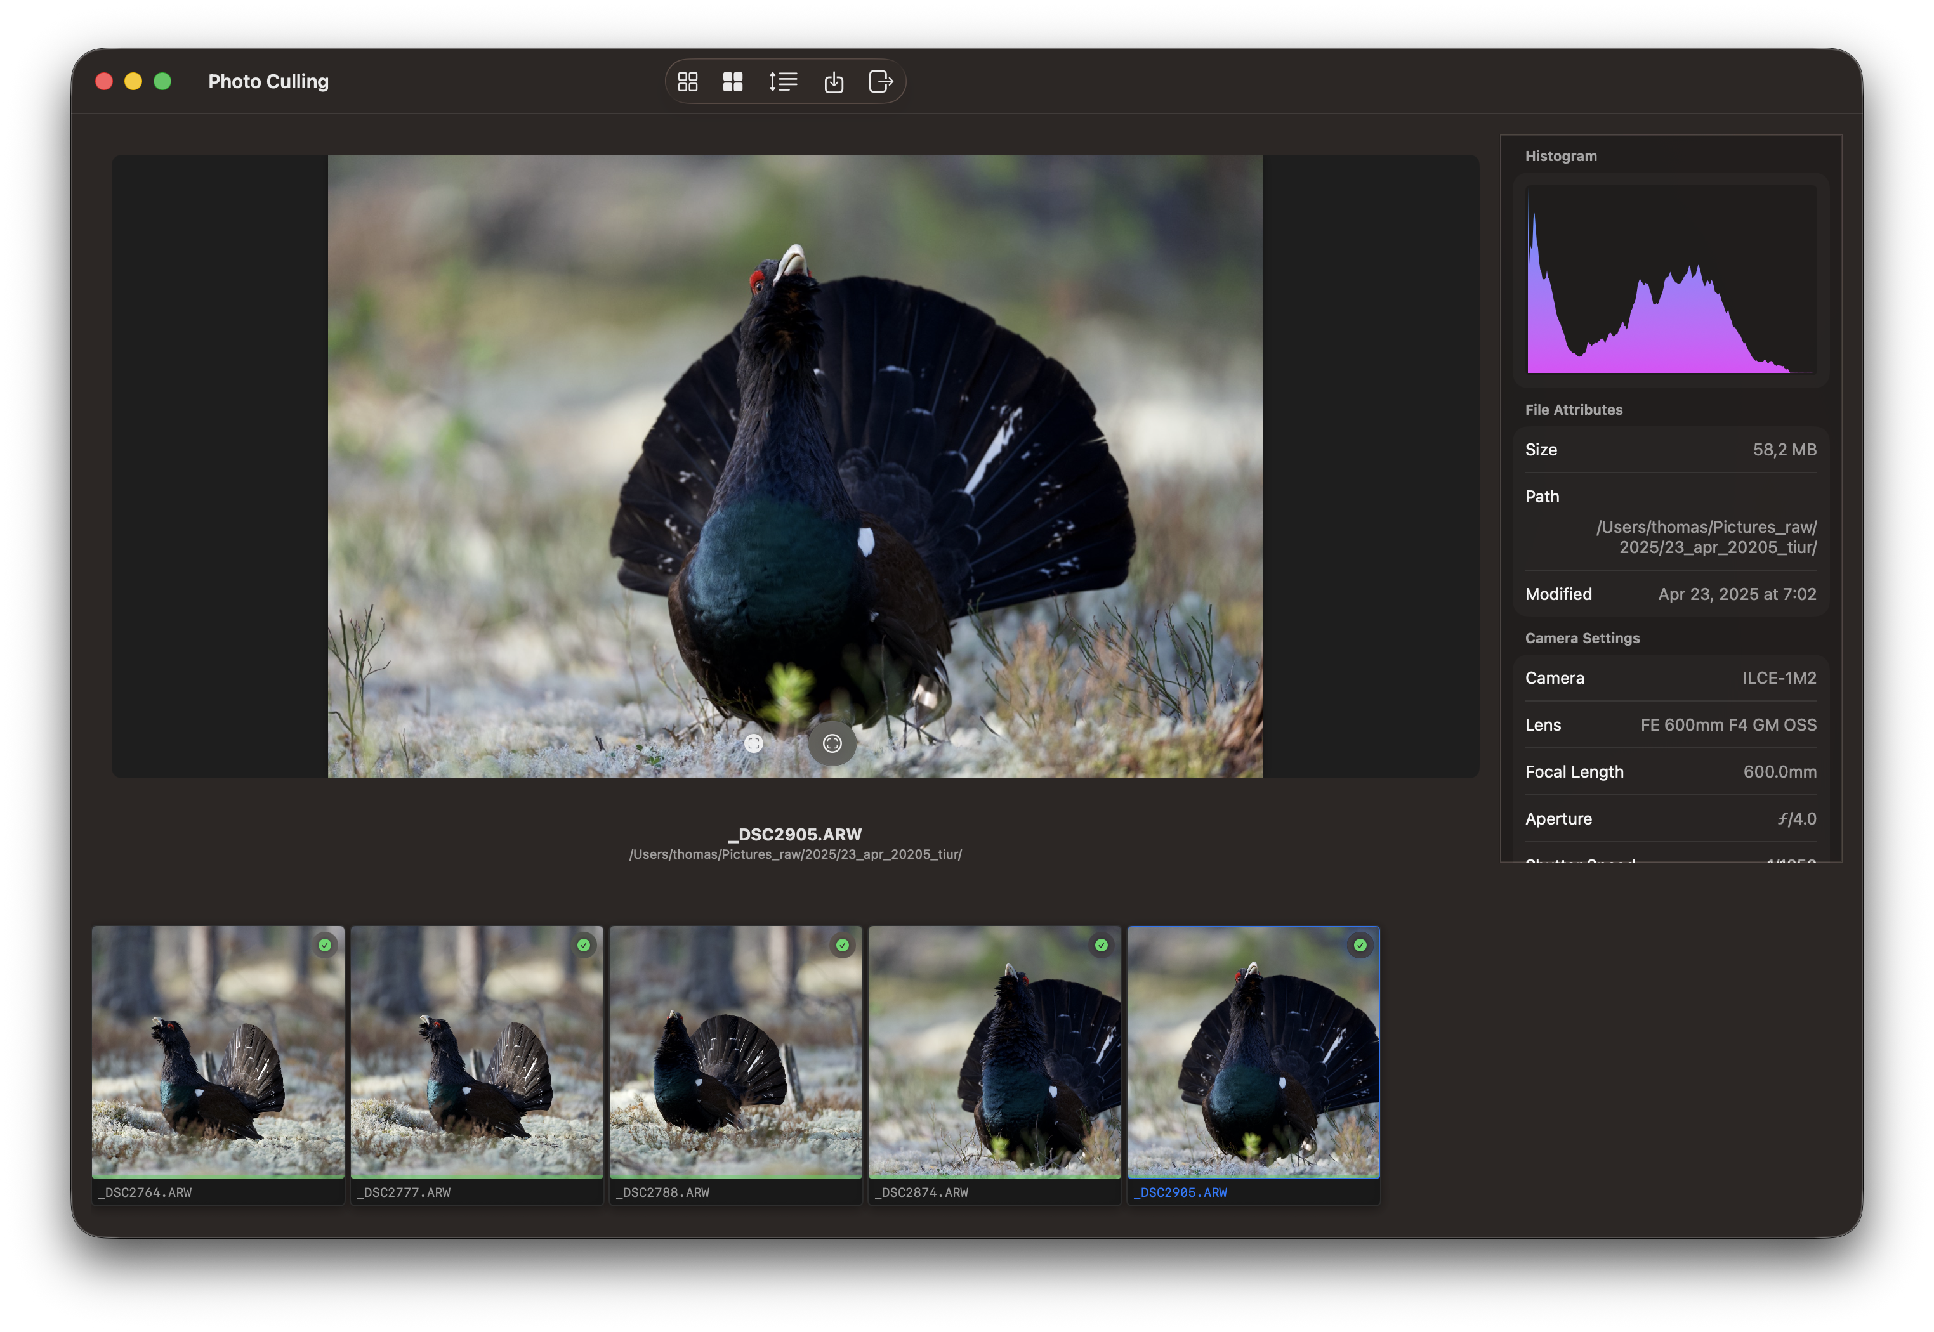Click the import tray arrow icon
Image resolution: width=1934 pixels, height=1332 pixels.
coord(833,82)
